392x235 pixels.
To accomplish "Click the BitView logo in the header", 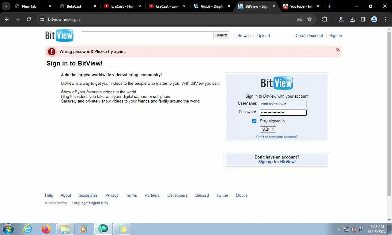I will click(x=59, y=35).
